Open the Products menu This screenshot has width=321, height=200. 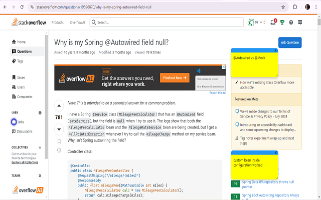[58, 22]
